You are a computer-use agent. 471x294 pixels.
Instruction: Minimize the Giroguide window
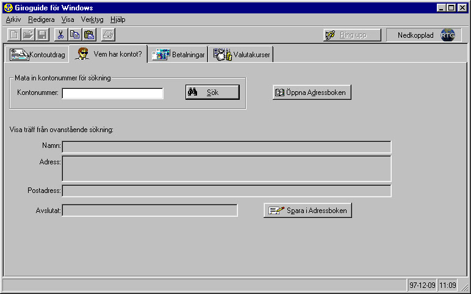pyautogui.click(x=441, y=8)
